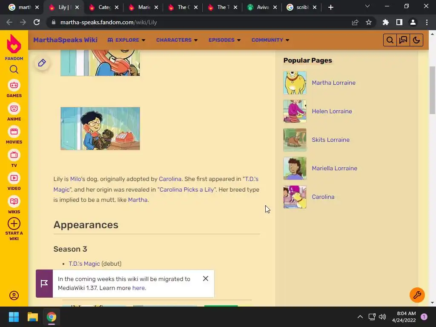The image size is (436, 327).
Task: Expand the Explore dropdown menu
Action: (126, 40)
